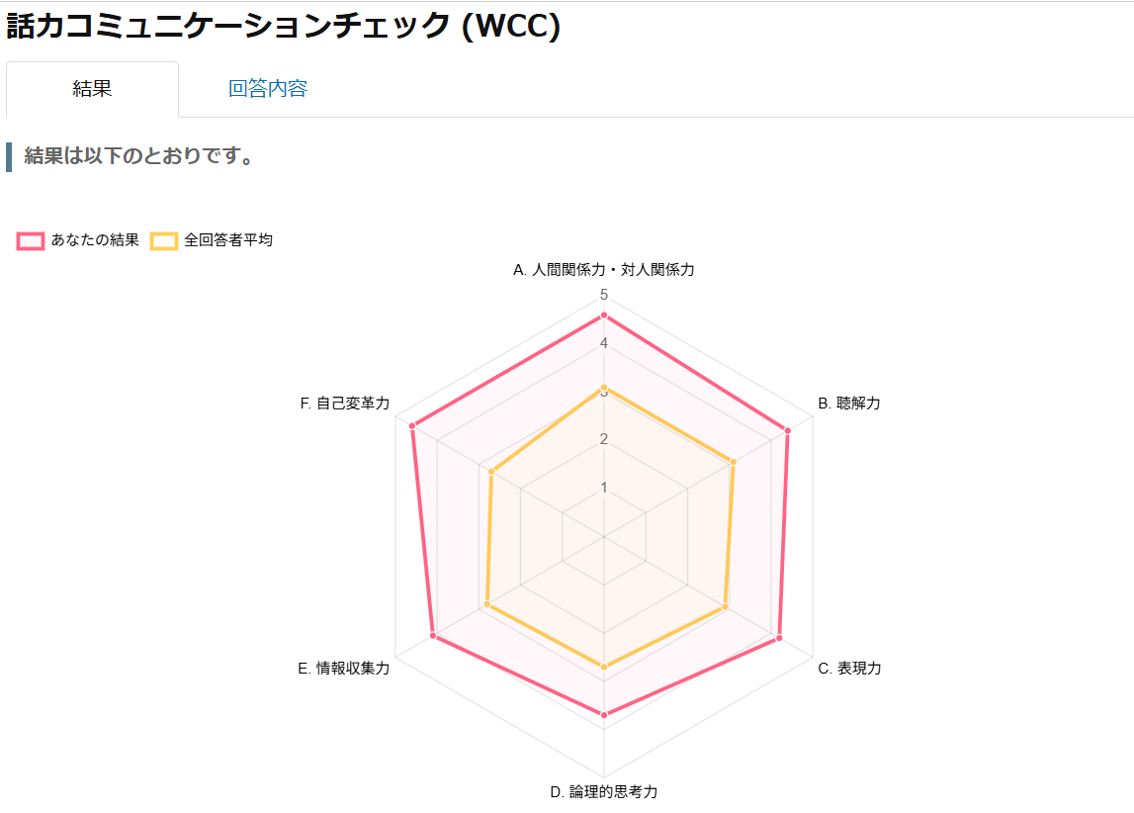Click the pink data point on axis A
The image size is (1134, 813).
click(x=604, y=316)
